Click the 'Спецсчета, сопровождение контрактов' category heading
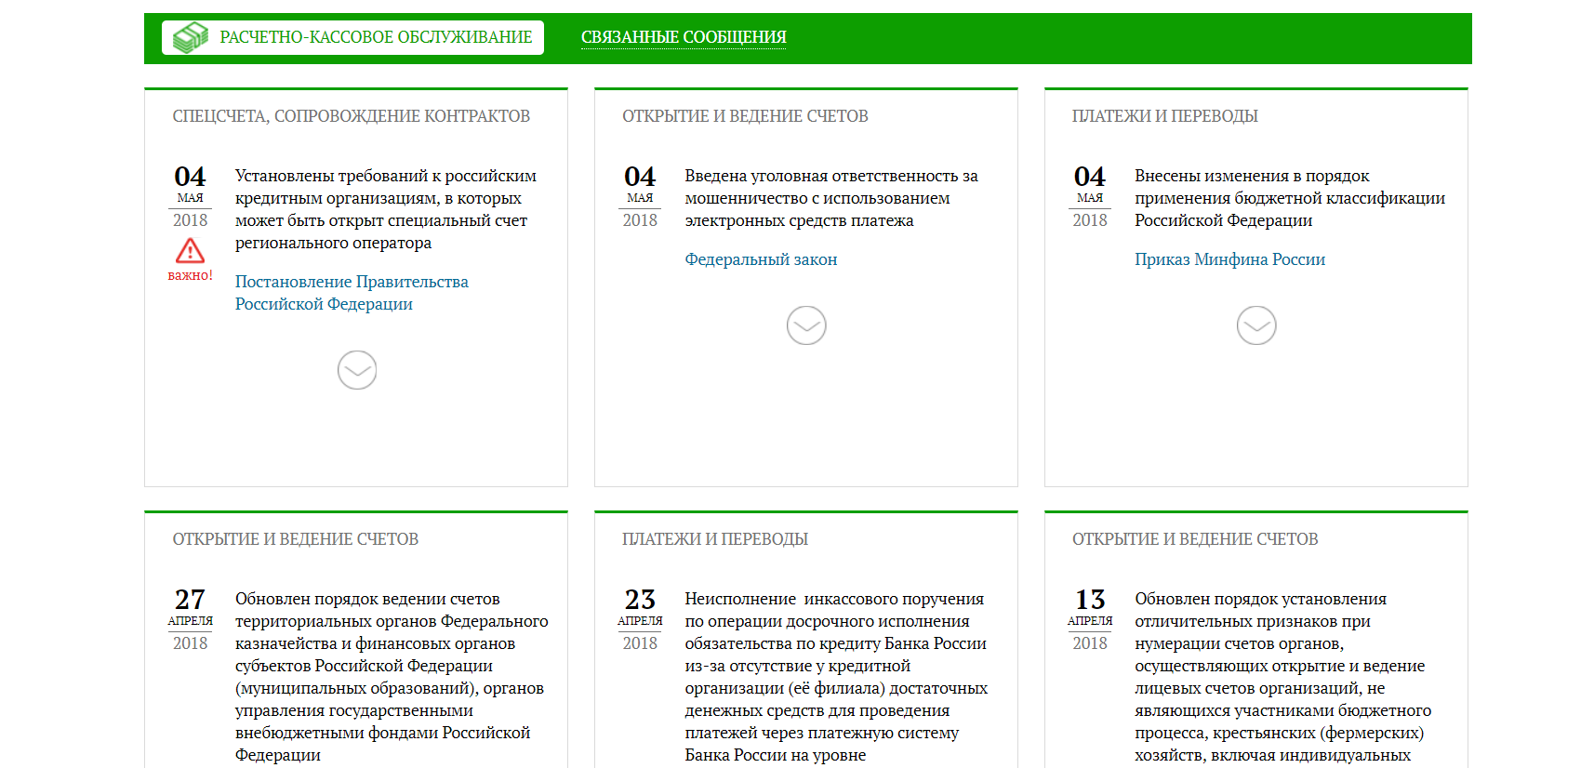1594x768 pixels. 351,116
